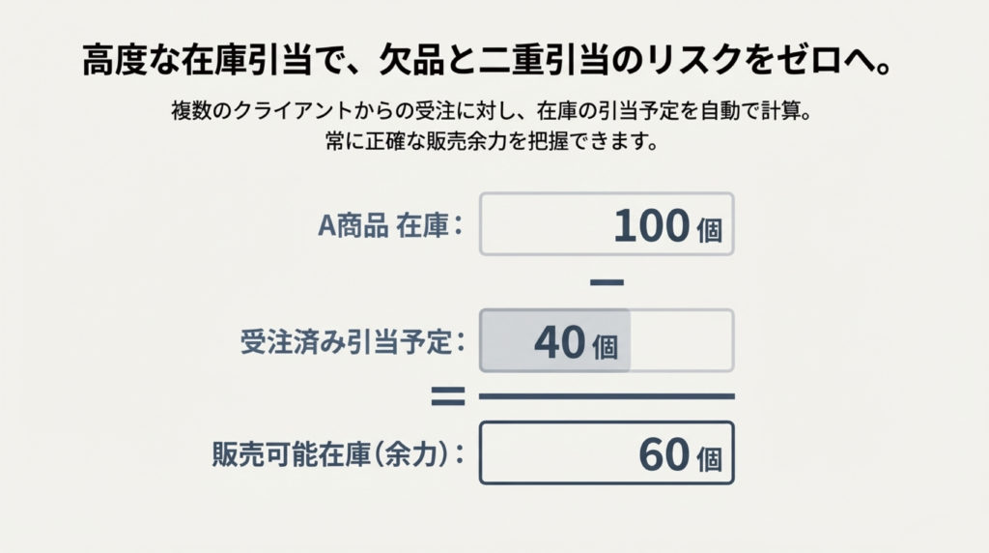Click the horizontal divider line above the result
This screenshot has width=989, height=553.
607,395
